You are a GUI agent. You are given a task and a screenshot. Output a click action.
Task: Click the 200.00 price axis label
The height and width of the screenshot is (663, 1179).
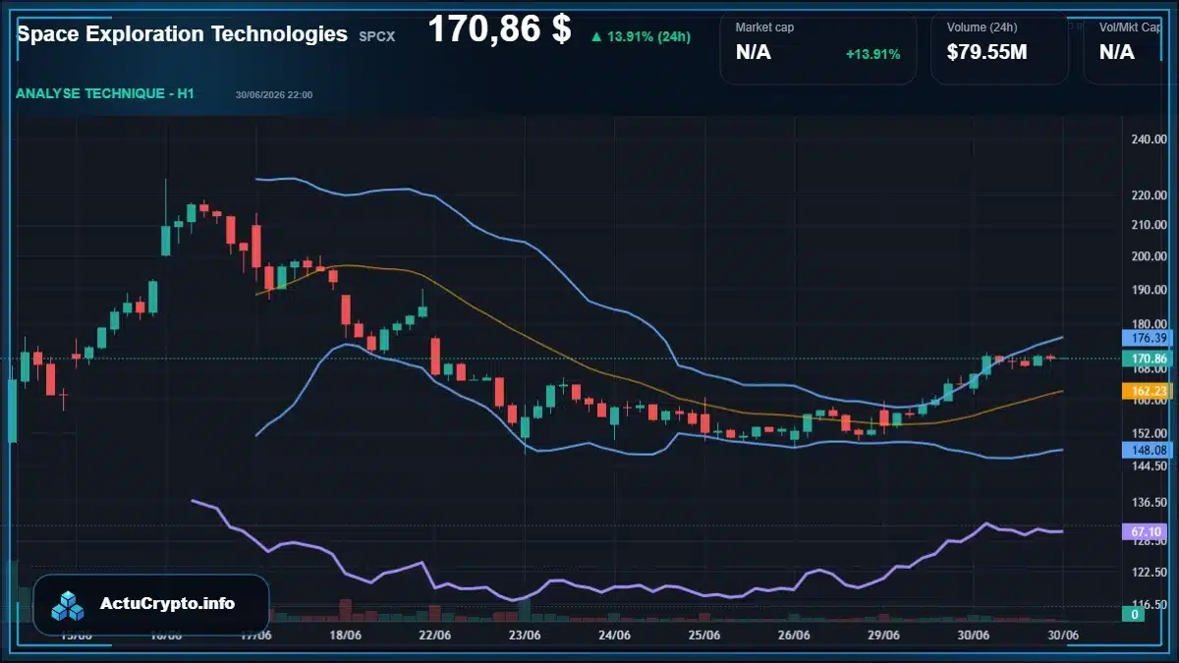[1148, 256]
